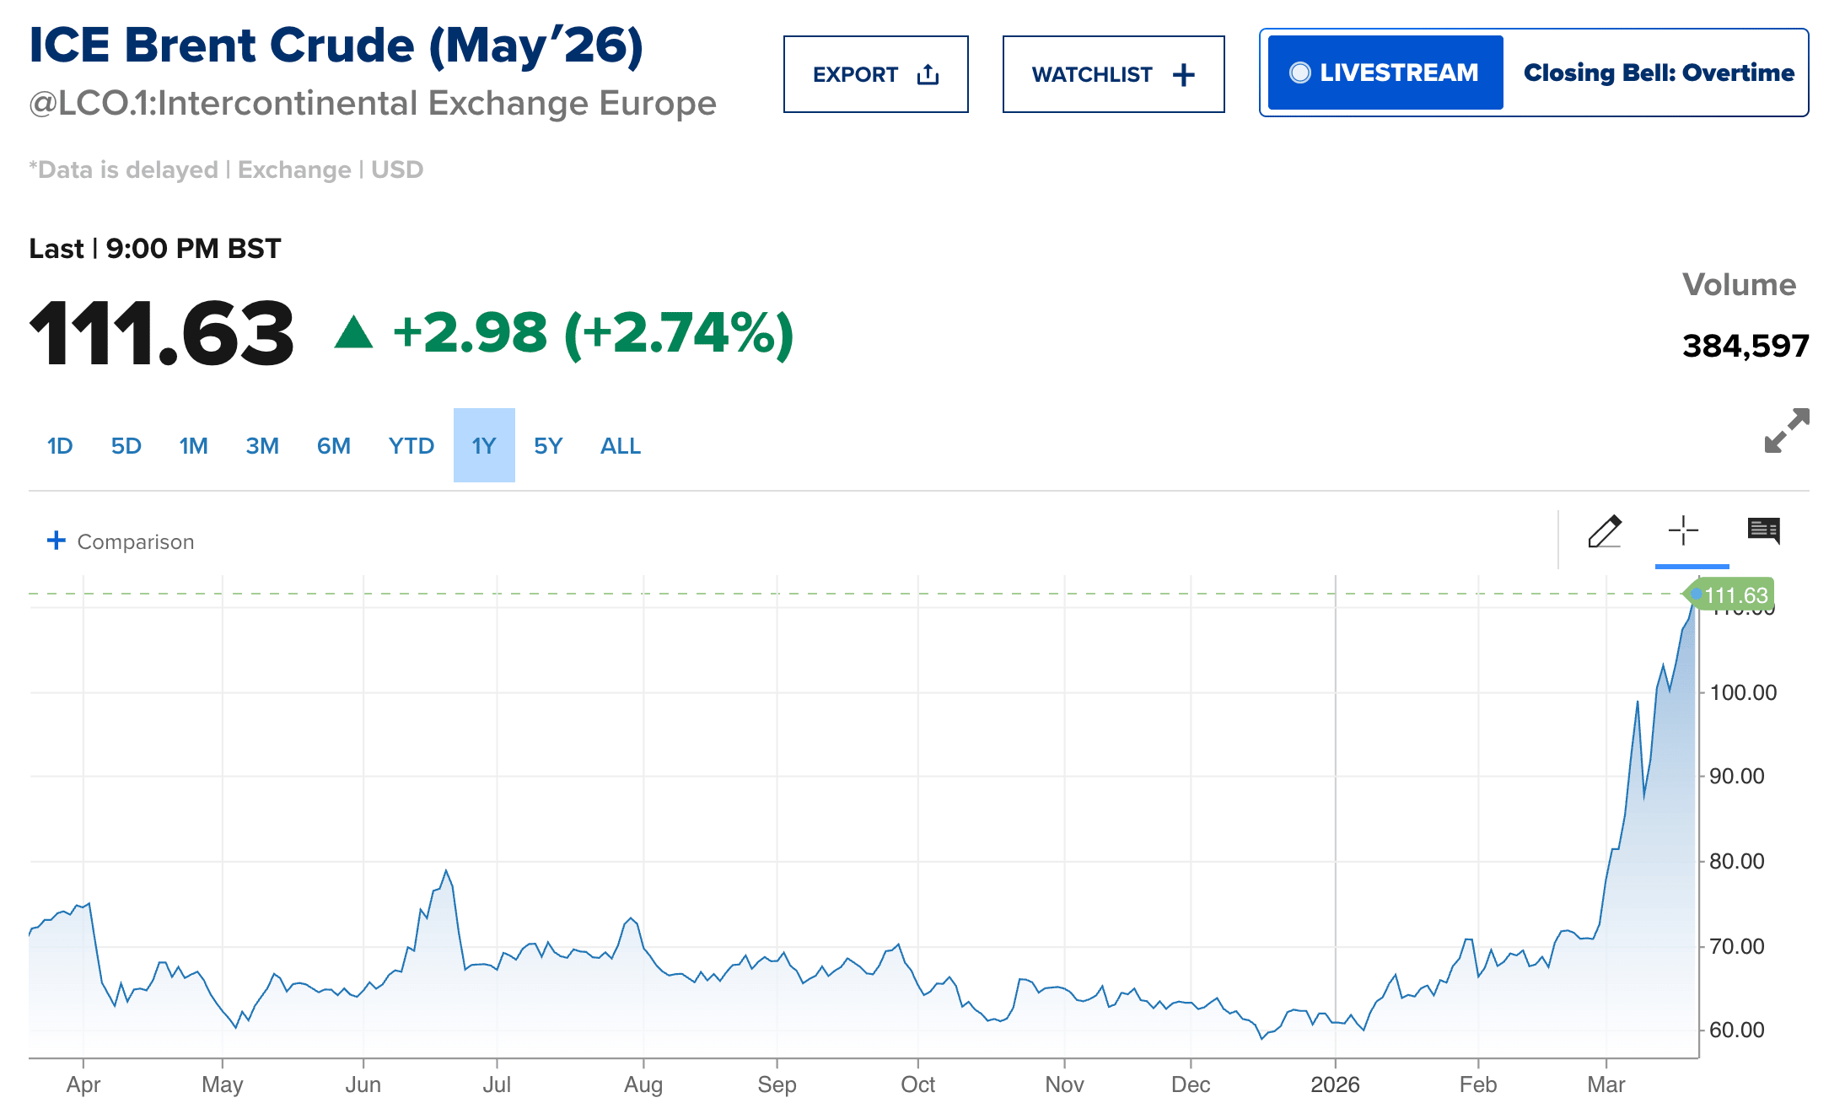Viewport: 1845px width, 1103px height.
Task: Select the pencil drawing tool icon
Action: point(1604,532)
